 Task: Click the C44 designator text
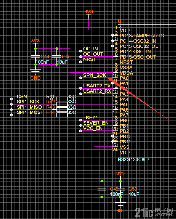coord(45,57)
